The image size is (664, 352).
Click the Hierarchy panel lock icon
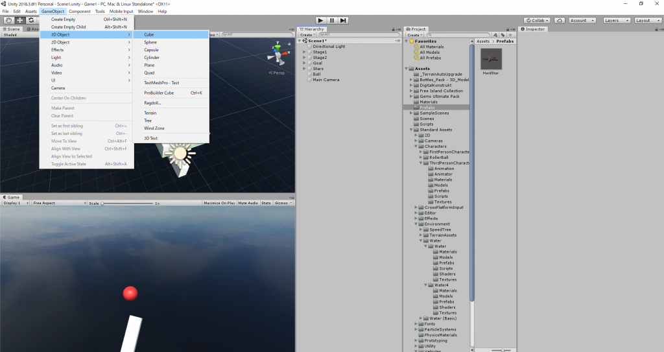click(393, 29)
